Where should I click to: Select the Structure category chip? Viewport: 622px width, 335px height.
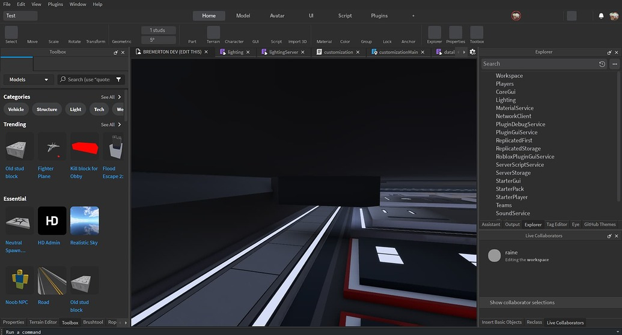47,109
